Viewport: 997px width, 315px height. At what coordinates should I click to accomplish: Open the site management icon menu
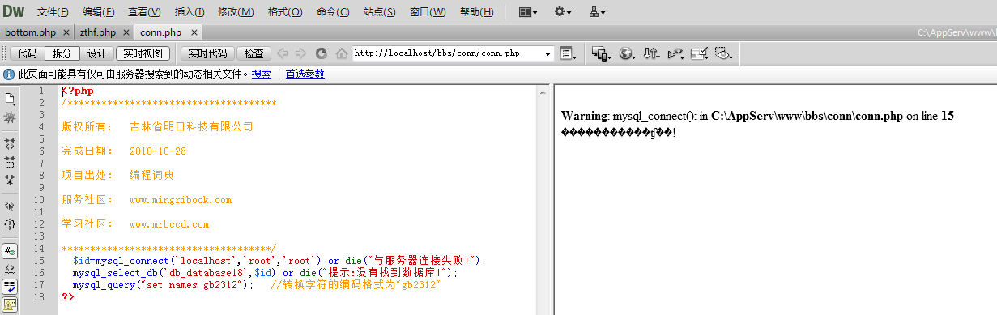[598, 12]
